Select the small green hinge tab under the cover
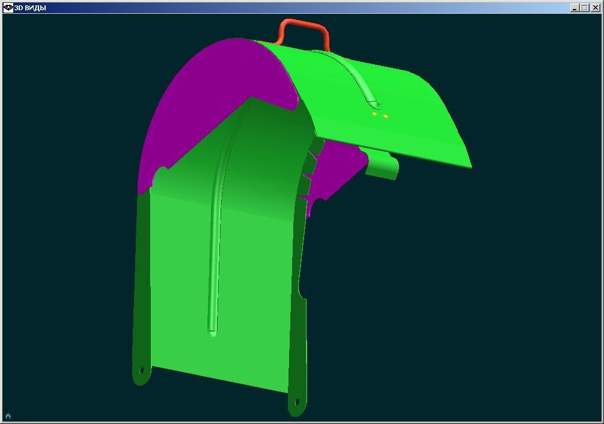Screen dimensions: 604x424 [x=382, y=165]
